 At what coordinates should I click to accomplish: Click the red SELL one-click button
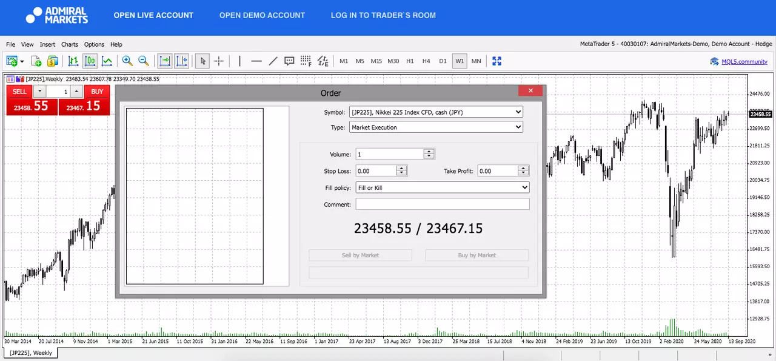[19, 92]
